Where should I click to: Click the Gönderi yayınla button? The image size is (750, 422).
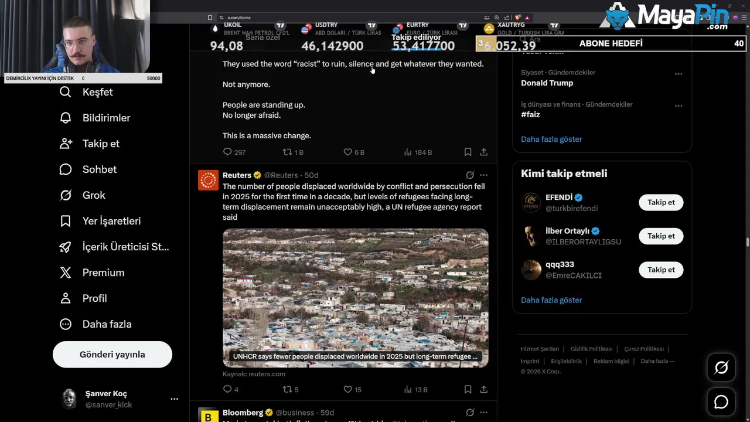coord(112,355)
